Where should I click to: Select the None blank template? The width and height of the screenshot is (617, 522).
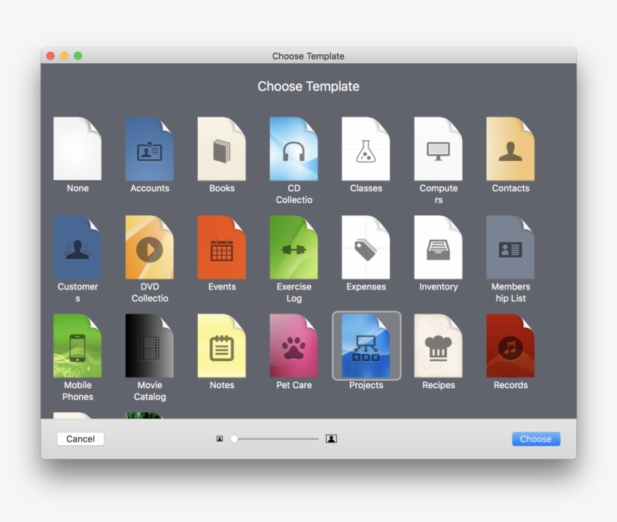[x=78, y=147]
